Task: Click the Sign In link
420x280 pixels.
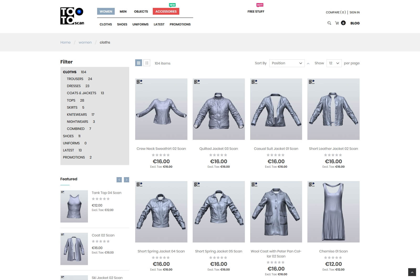Action: (x=354, y=12)
